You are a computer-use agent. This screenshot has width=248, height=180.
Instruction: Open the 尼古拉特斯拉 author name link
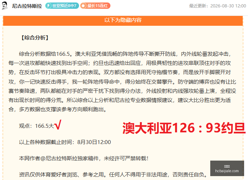27,6
